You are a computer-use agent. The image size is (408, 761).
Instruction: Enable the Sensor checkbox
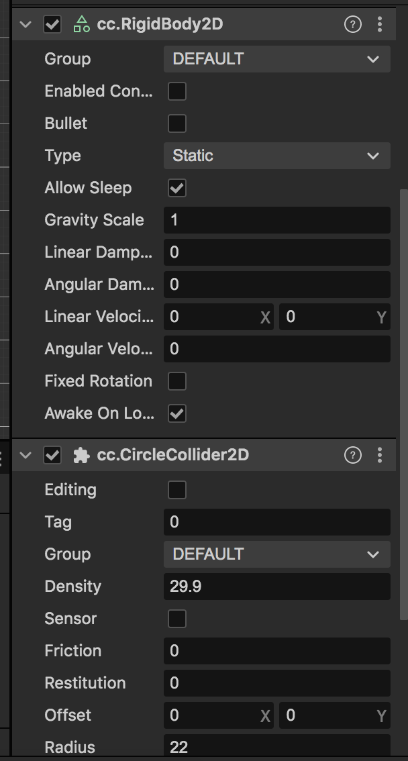(x=177, y=619)
